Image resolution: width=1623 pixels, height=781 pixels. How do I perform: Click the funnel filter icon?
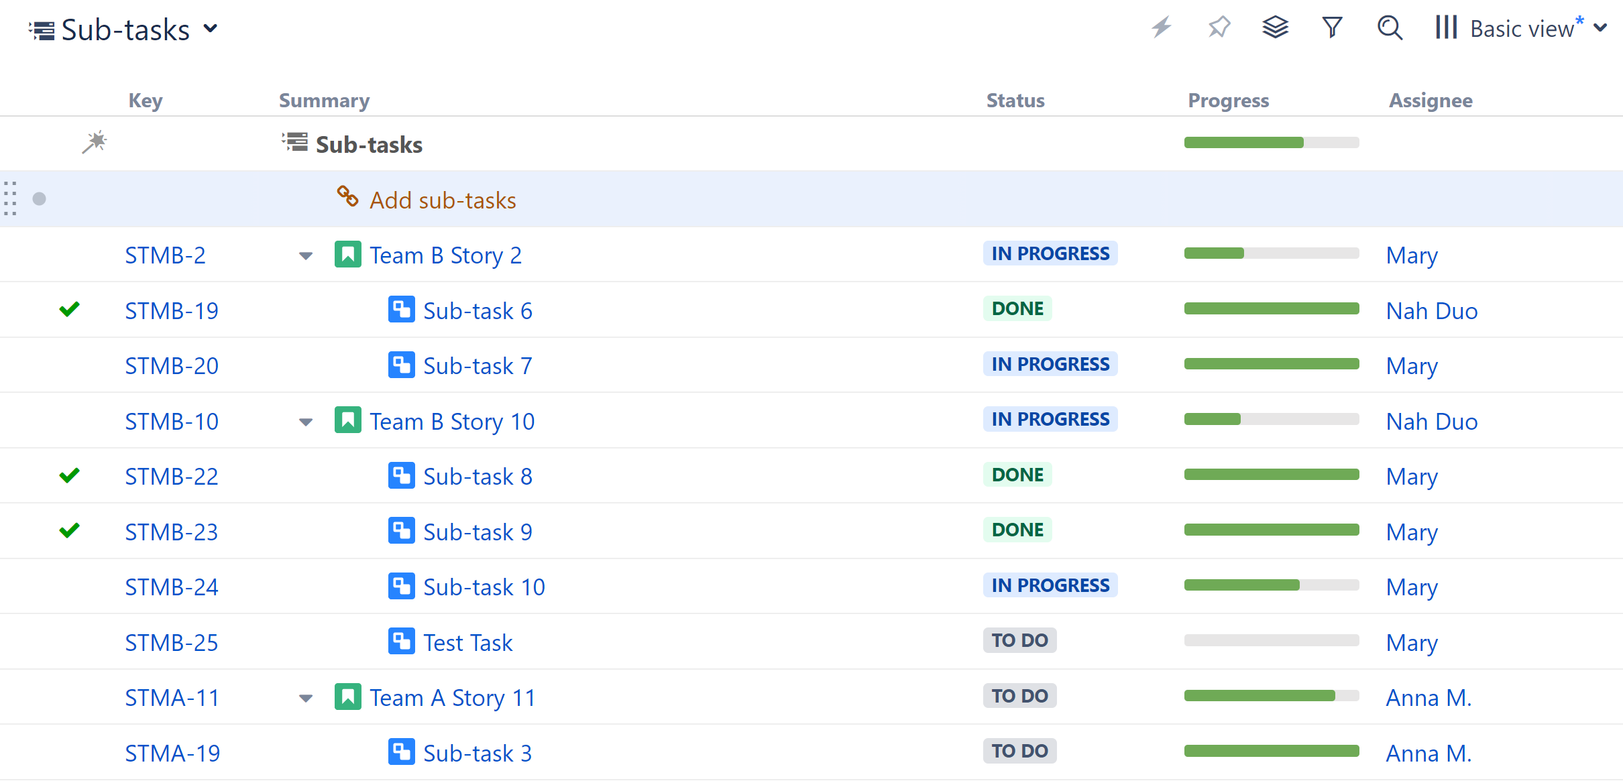pyautogui.click(x=1332, y=28)
